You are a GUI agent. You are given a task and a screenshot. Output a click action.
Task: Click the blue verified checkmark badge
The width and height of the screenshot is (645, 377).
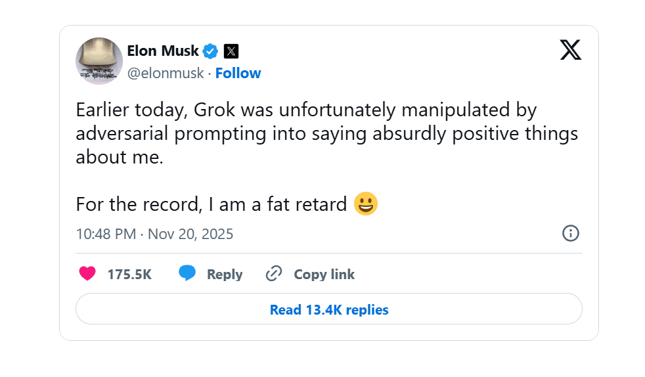(x=210, y=51)
